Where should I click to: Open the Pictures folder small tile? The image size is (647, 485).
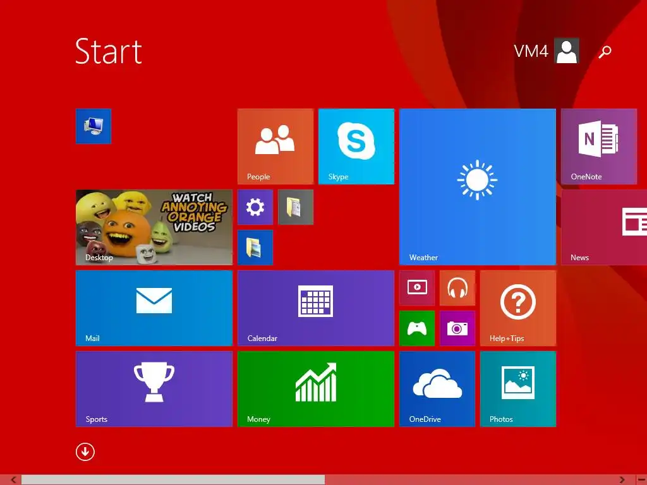click(255, 248)
